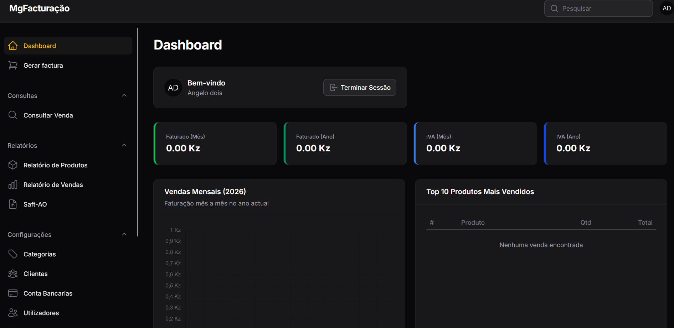Select the Faturado (Mês) card
674x328 pixels.
[215, 144]
